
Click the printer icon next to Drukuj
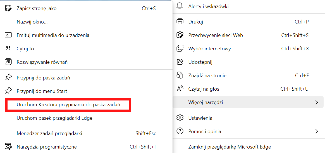point(180,22)
